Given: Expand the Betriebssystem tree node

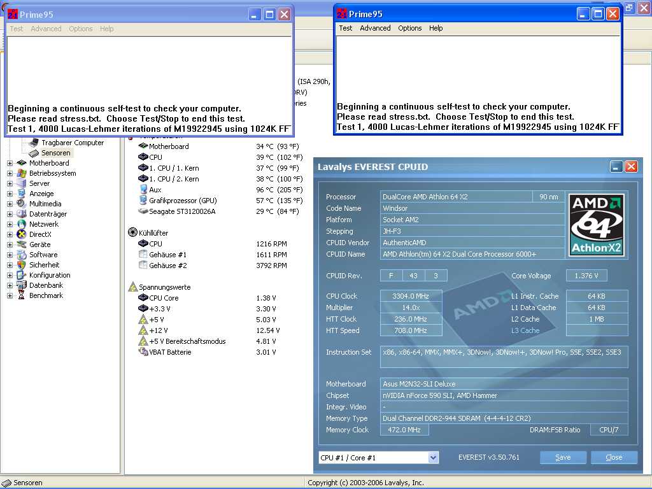Looking at the screenshot, I should [10, 173].
